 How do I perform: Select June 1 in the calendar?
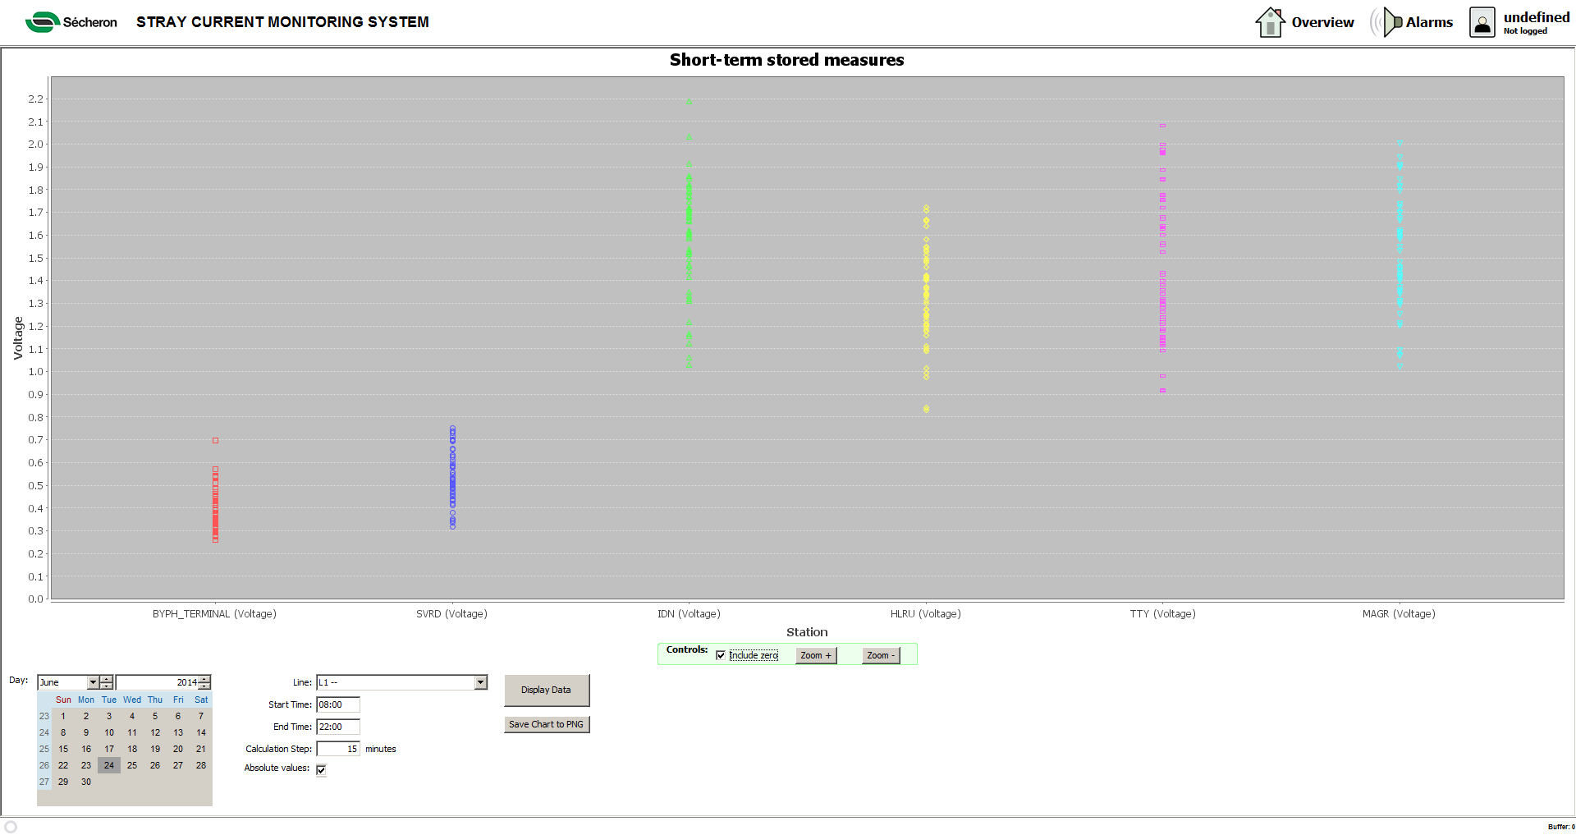pyautogui.click(x=63, y=716)
